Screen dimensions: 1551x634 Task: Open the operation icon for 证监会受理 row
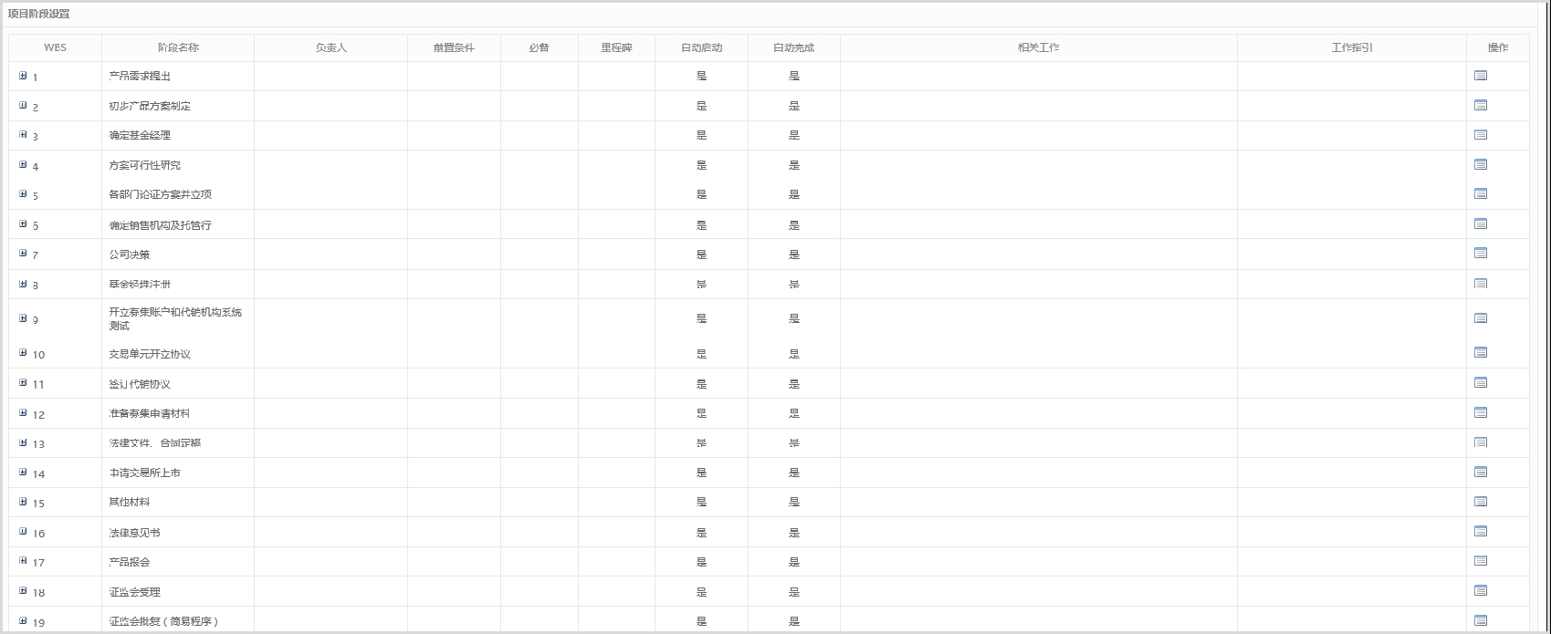click(1481, 591)
